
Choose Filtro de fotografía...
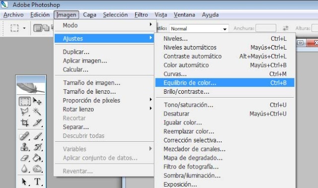[x=225, y=167]
